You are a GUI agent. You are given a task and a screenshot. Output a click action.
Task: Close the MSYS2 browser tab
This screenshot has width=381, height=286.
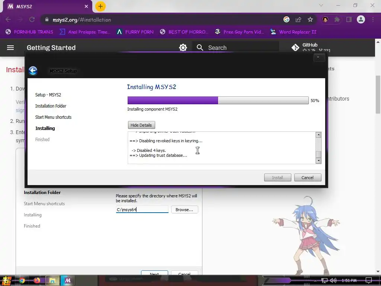(x=86, y=7)
